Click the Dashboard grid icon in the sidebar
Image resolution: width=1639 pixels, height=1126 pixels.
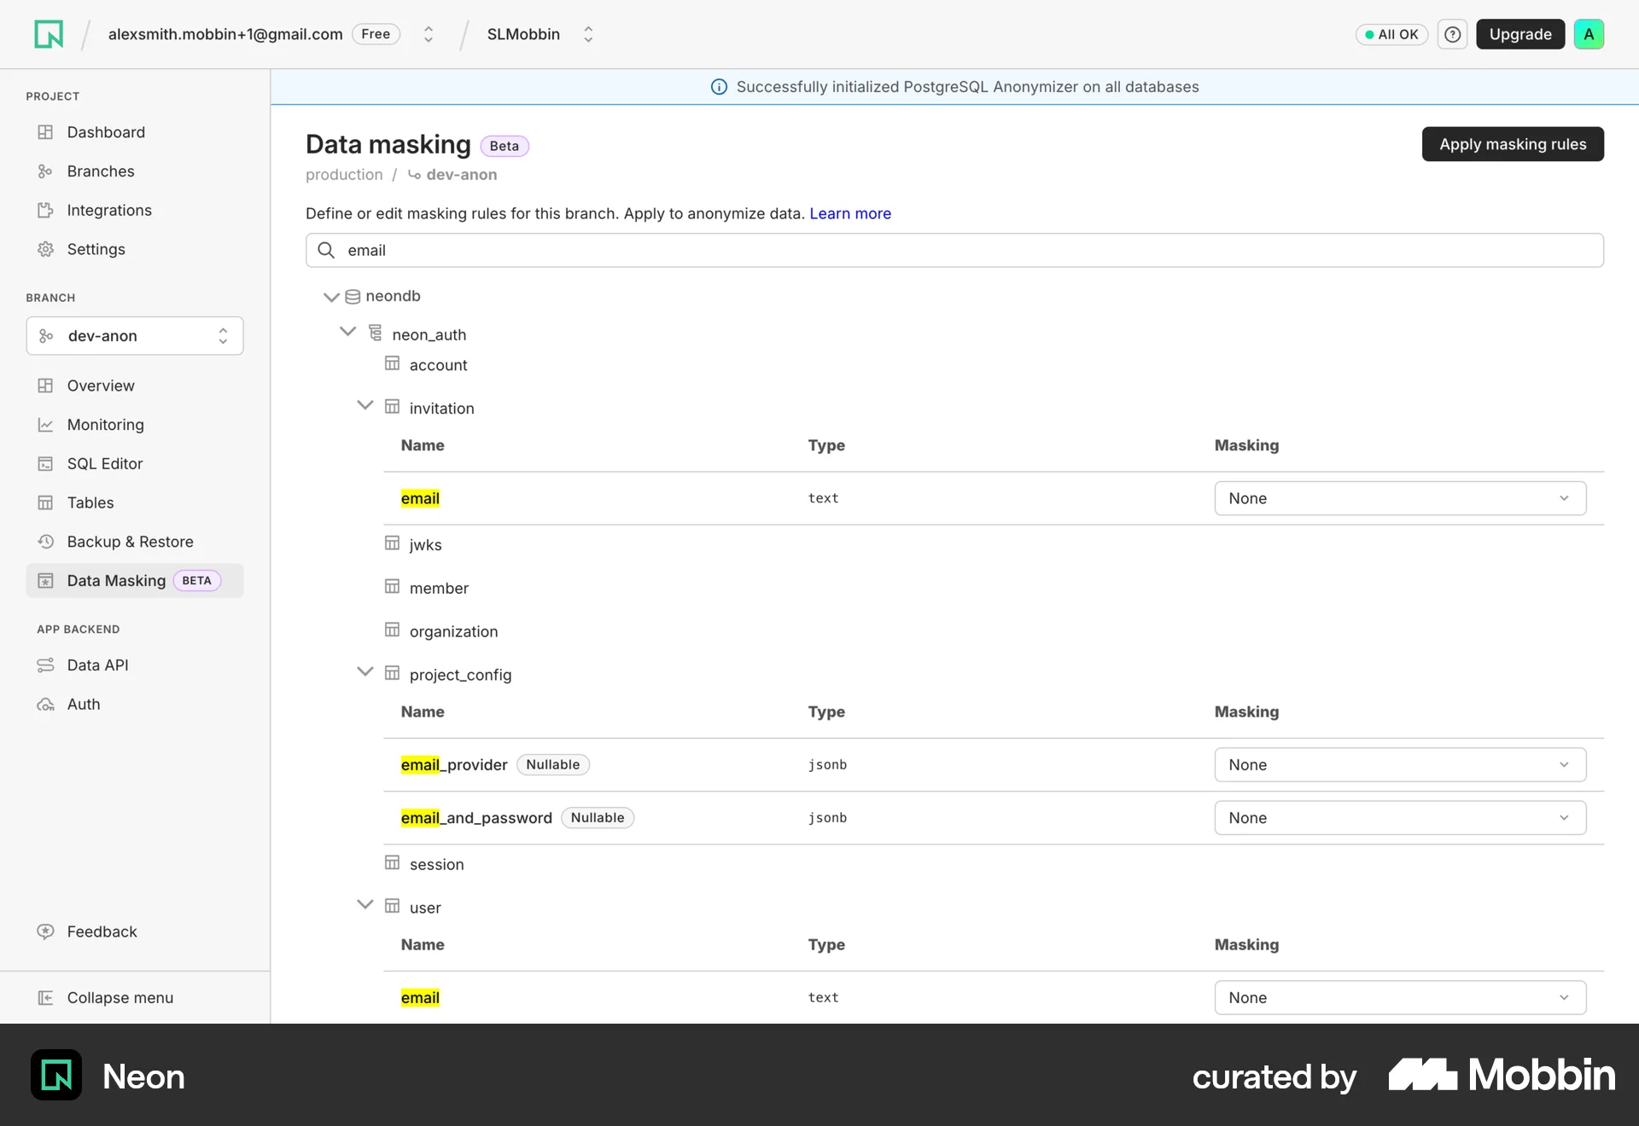pos(45,132)
